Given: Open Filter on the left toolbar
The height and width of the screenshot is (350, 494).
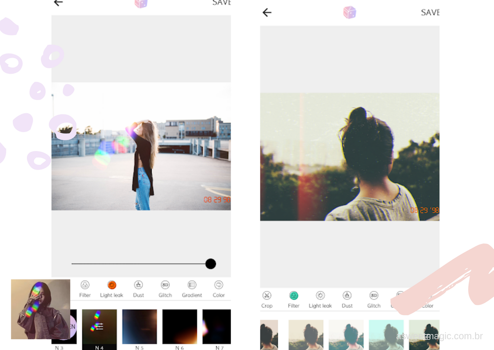Looking at the screenshot, I should 85,288.
